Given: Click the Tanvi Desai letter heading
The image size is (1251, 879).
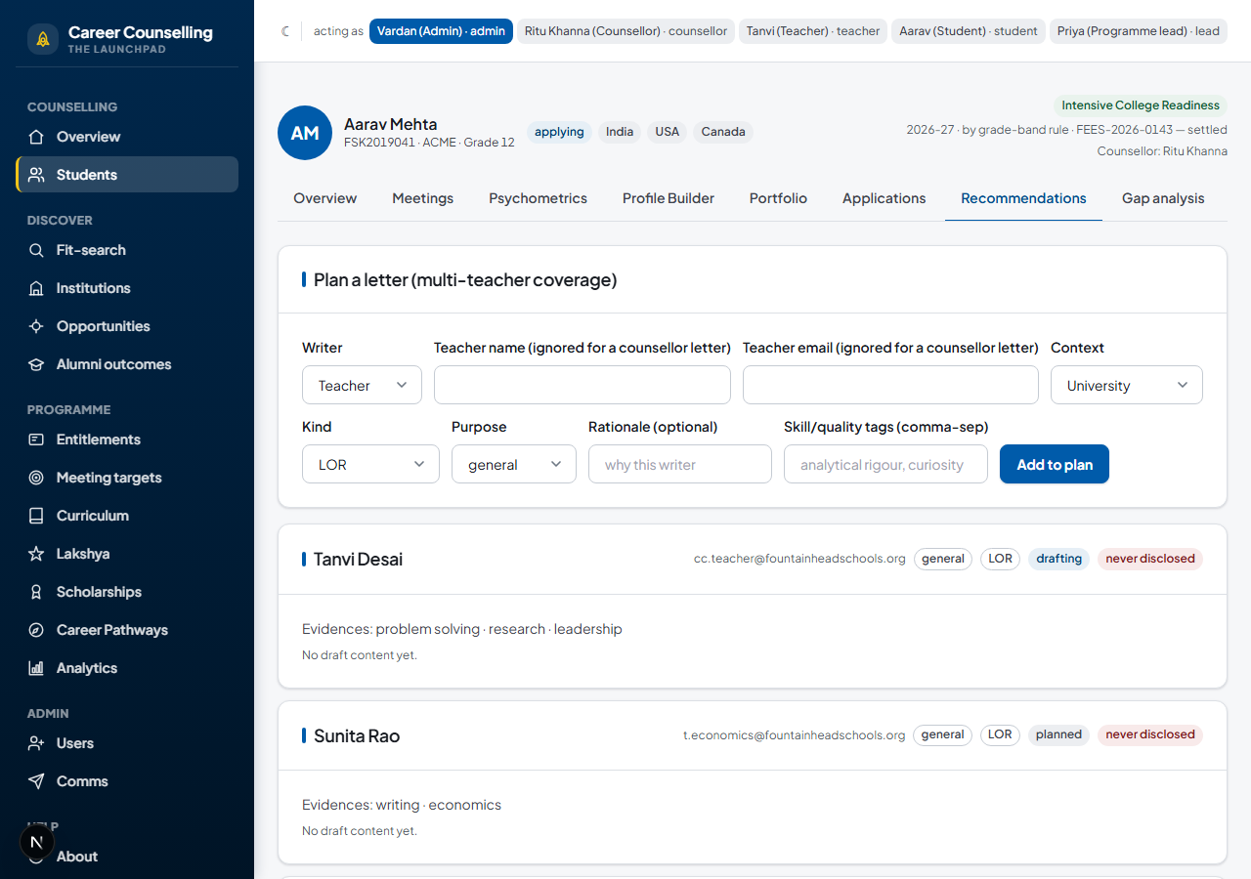Looking at the screenshot, I should coord(358,560).
